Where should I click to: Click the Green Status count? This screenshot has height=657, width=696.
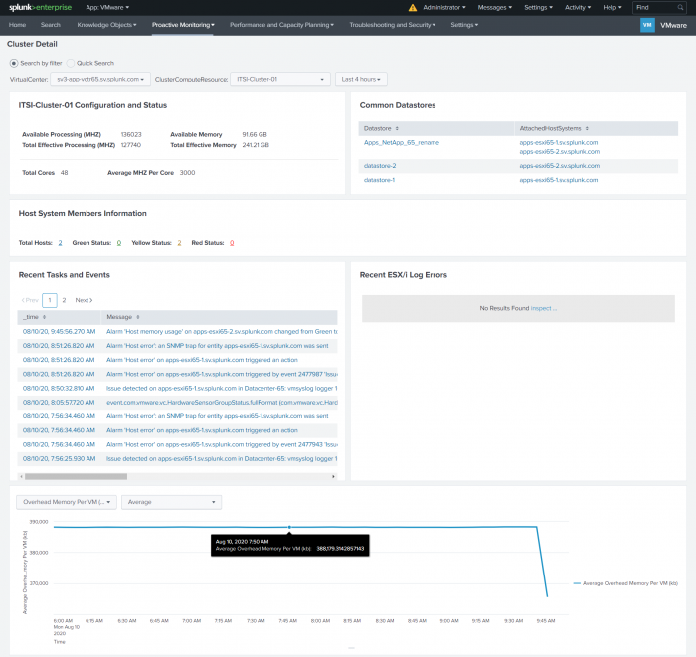pyautogui.click(x=119, y=243)
